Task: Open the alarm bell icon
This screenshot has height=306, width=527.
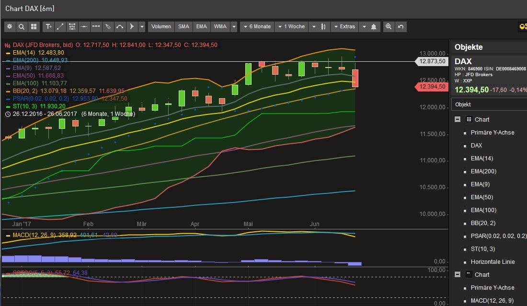Action: [374, 26]
